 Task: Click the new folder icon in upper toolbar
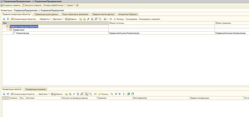tap(80, 19)
